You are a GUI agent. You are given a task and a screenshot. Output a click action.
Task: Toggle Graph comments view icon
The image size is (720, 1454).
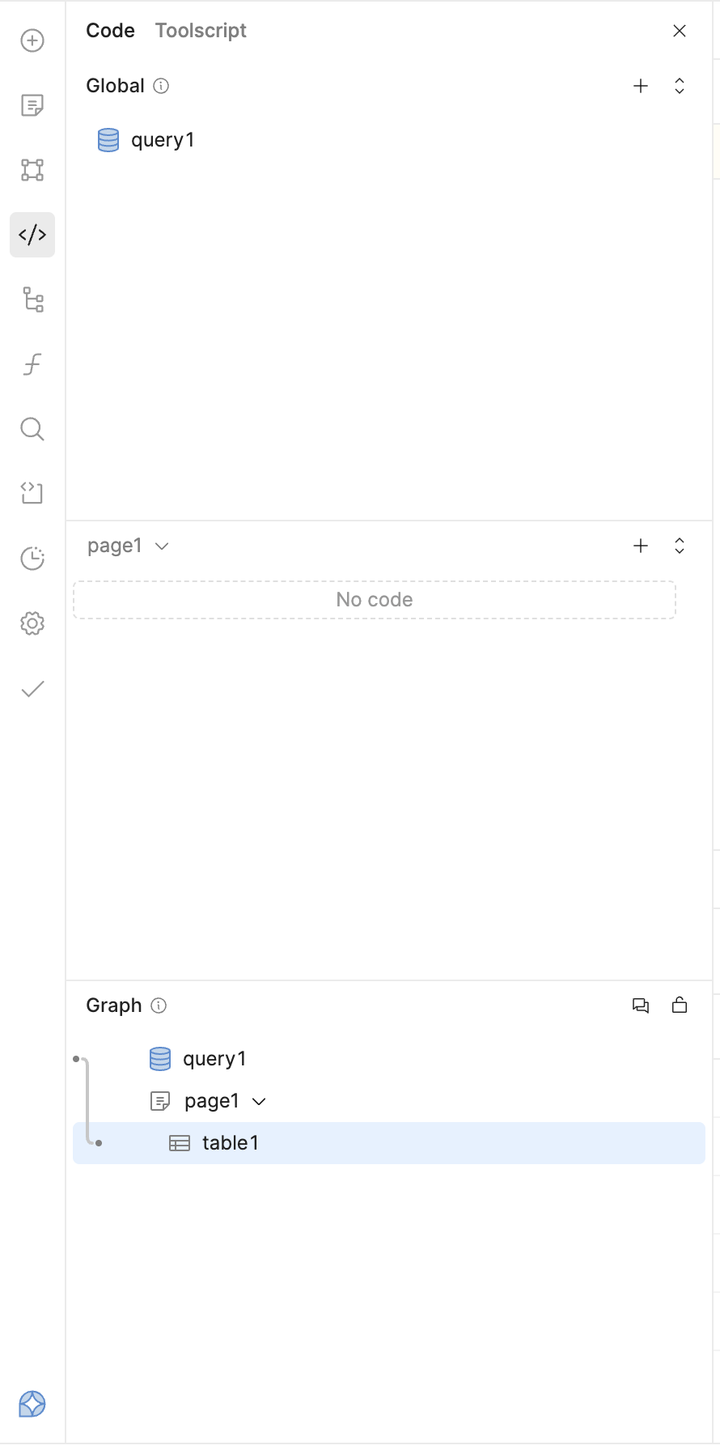coord(641,1005)
